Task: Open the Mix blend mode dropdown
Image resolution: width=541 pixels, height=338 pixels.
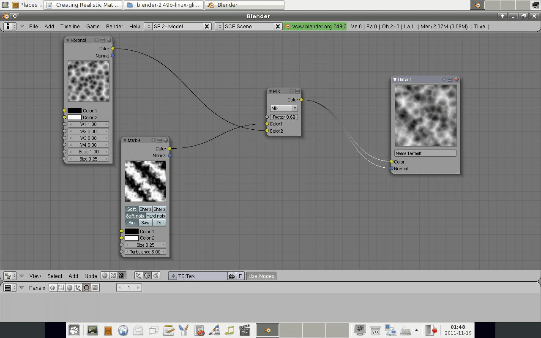Action: pos(284,109)
